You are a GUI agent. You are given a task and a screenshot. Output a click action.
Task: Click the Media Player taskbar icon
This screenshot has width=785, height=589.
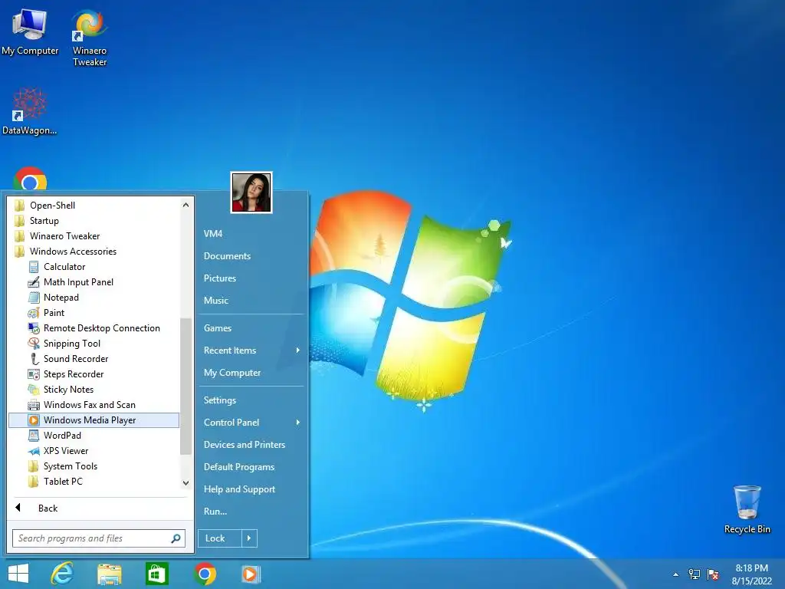pyautogui.click(x=251, y=574)
